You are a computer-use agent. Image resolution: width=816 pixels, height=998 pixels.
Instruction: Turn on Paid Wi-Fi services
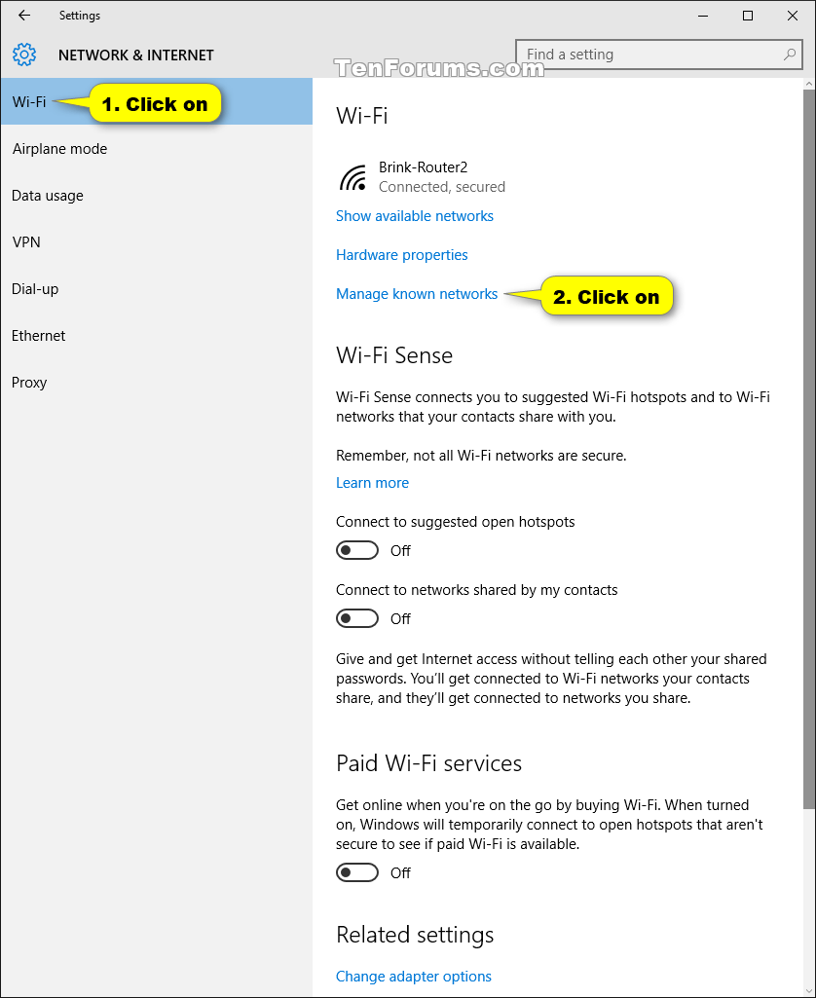[x=357, y=872]
